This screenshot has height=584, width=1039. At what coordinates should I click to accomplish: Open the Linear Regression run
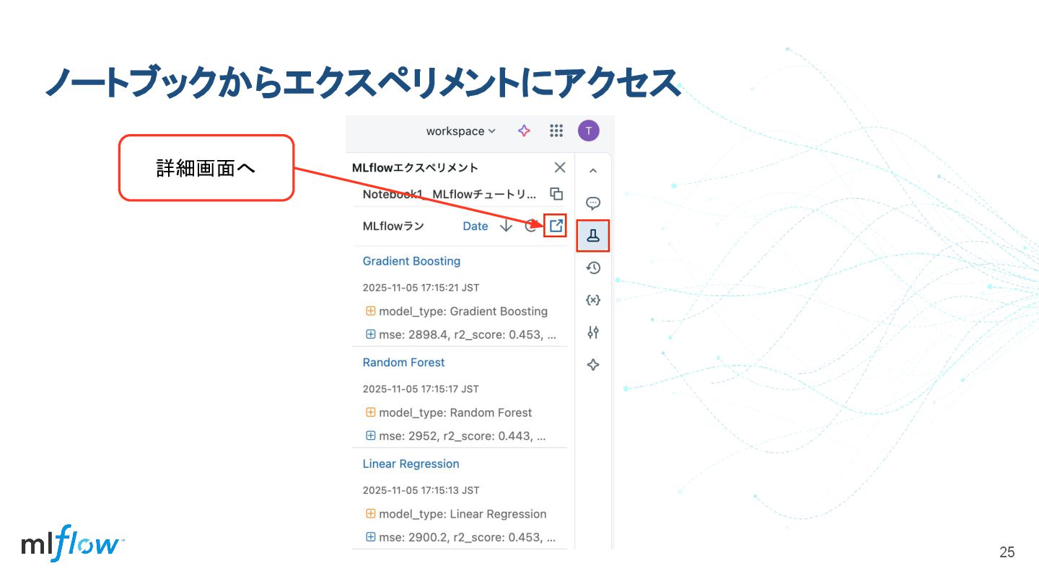[x=411, y=464]
